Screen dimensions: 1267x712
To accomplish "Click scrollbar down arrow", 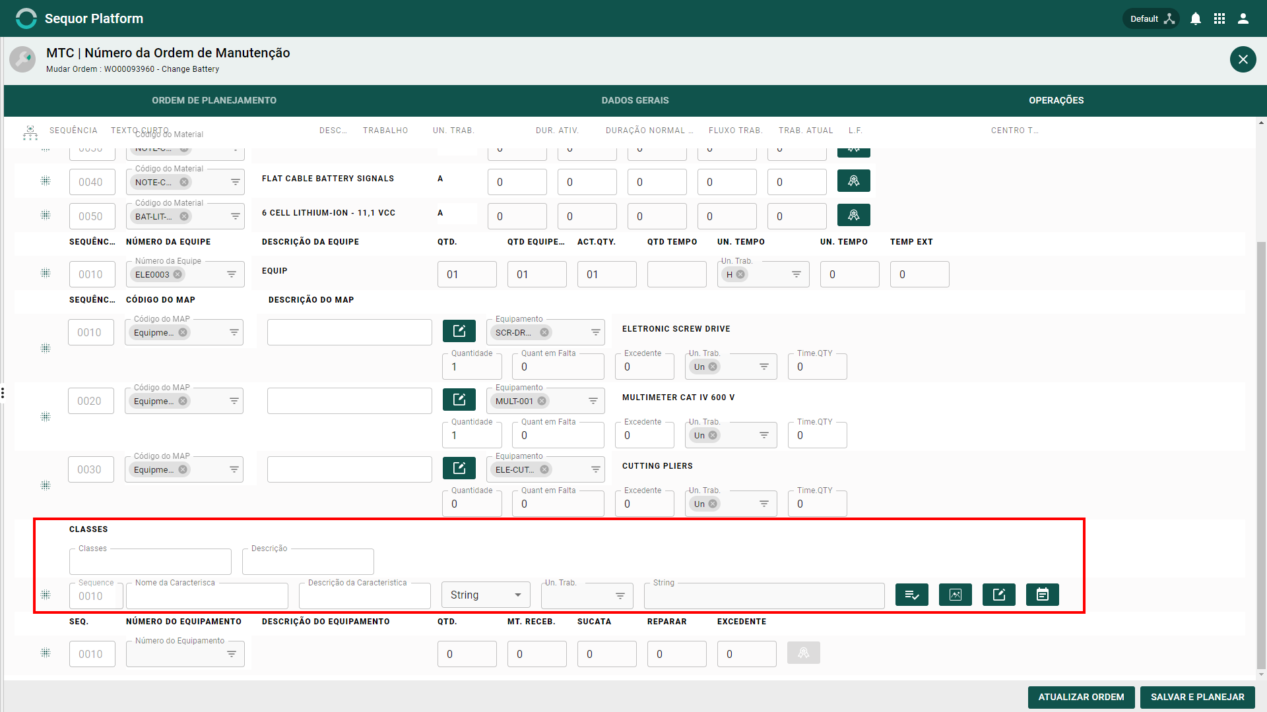I will pos(1262,674).
